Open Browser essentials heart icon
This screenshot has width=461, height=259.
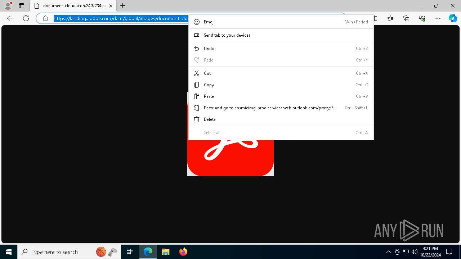coord(422,18)
